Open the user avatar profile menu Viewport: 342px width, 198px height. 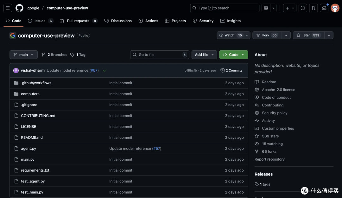(x=335, y=8)
